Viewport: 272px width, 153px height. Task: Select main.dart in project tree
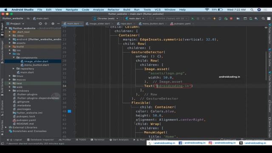click(27, 72)
